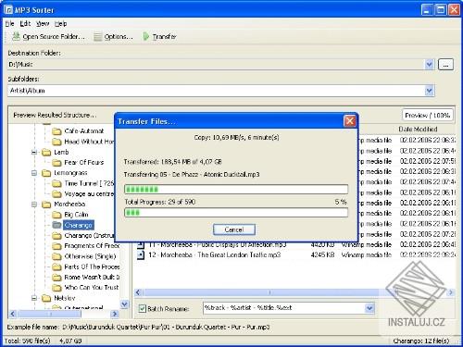Select the Big Calm tree folder
This screenshot has width=463, height=347.
76,215
